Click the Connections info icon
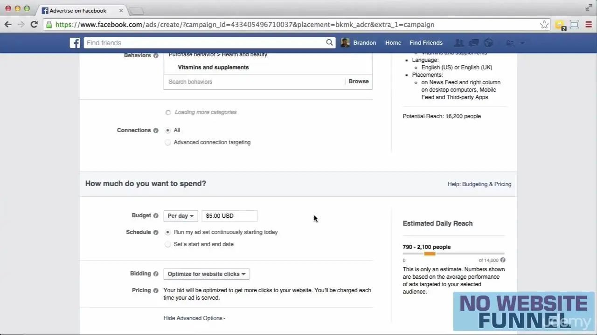 tap(156, 130)
